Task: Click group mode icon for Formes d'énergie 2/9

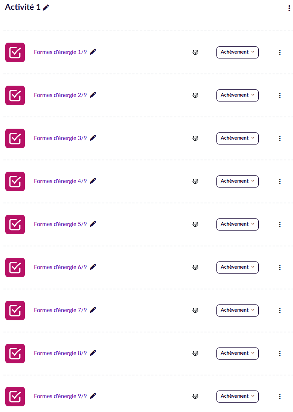Action: pos(195,95)
